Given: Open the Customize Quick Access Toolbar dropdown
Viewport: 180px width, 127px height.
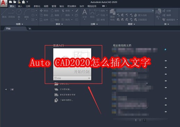Looking at the screenshot, I should click(x=27, y=2).
